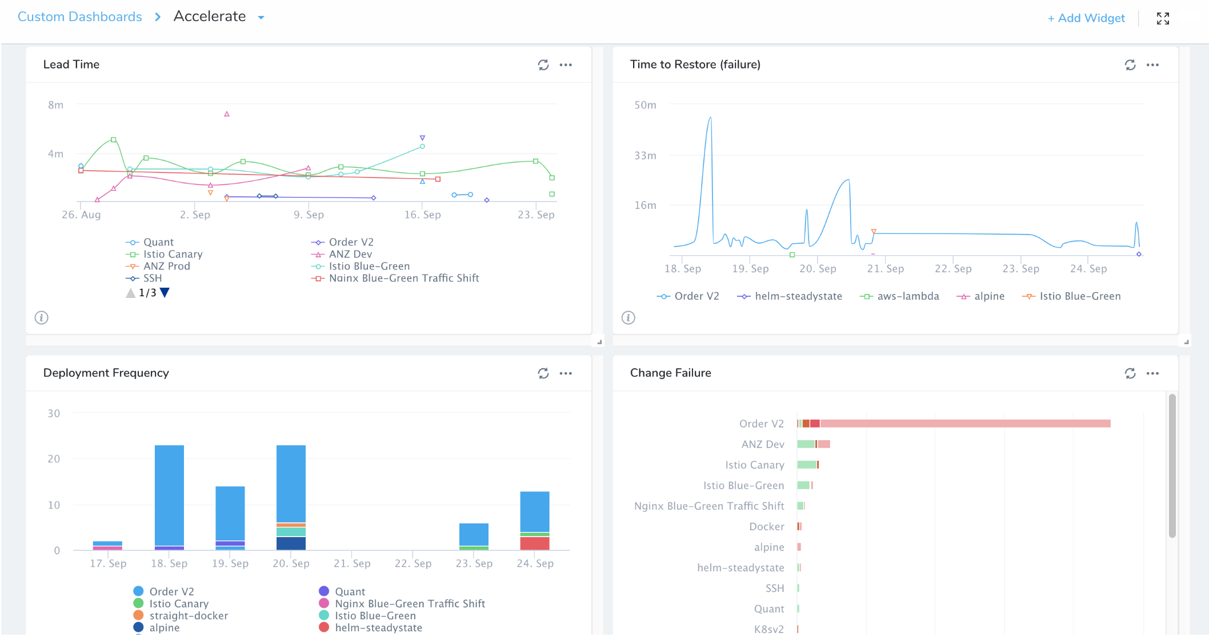This screenshot has width=1209, height=637.
Task: Click the 1/3 legend page indicator
Action: point(147,293)
